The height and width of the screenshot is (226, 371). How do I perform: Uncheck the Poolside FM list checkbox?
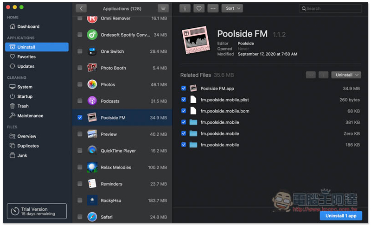click(x=80, y=118)
